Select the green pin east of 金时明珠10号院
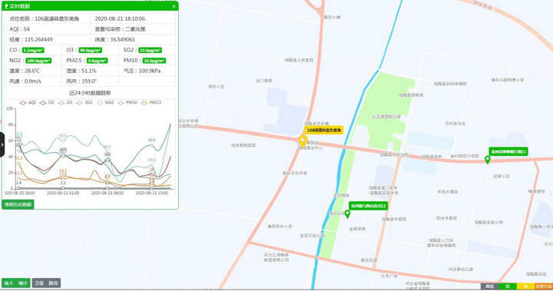This screenshot has width=553, height=291. point(488,160)
